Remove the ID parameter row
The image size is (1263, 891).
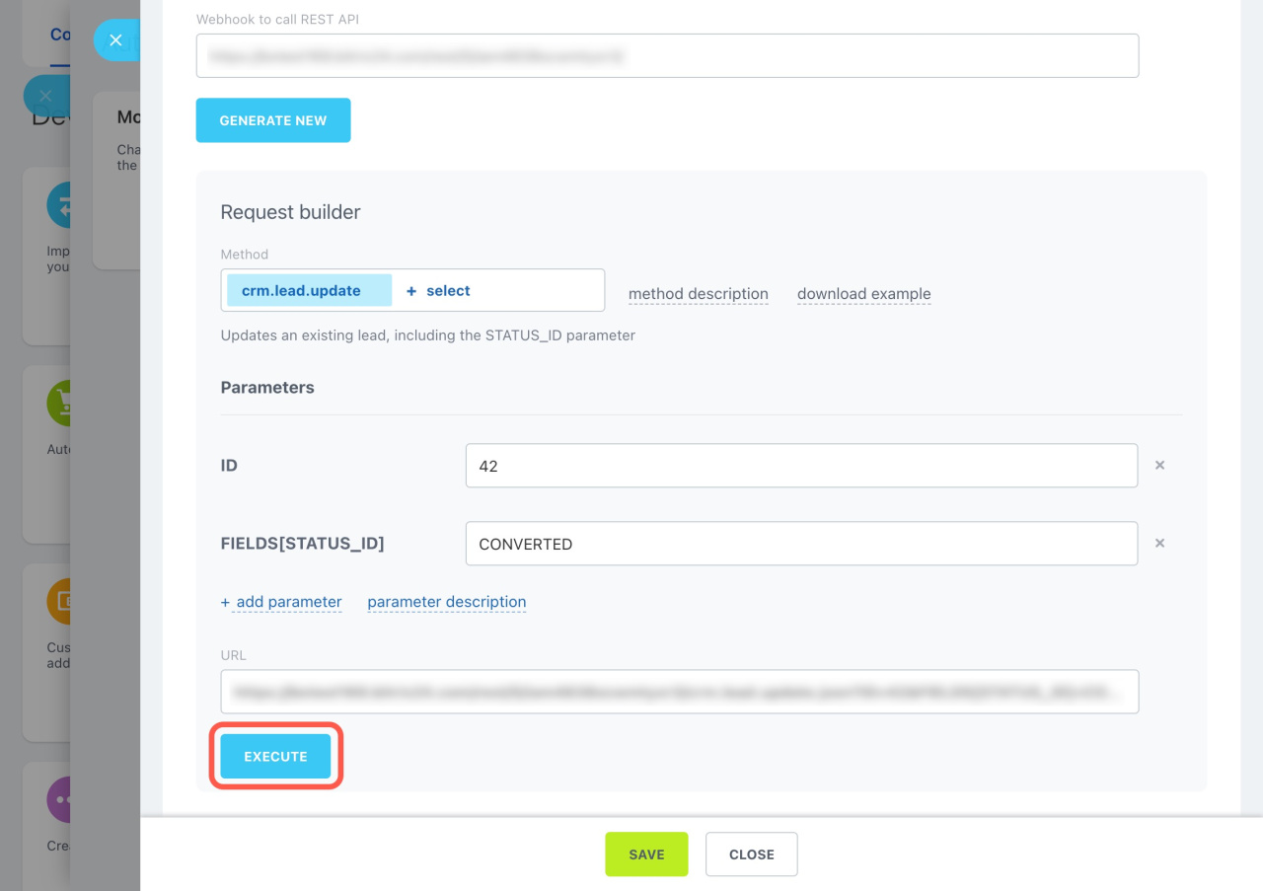1160,465
